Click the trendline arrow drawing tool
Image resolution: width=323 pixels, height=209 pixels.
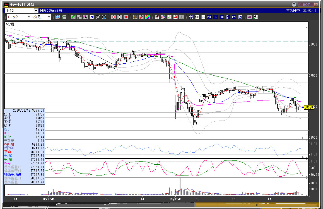79,17
